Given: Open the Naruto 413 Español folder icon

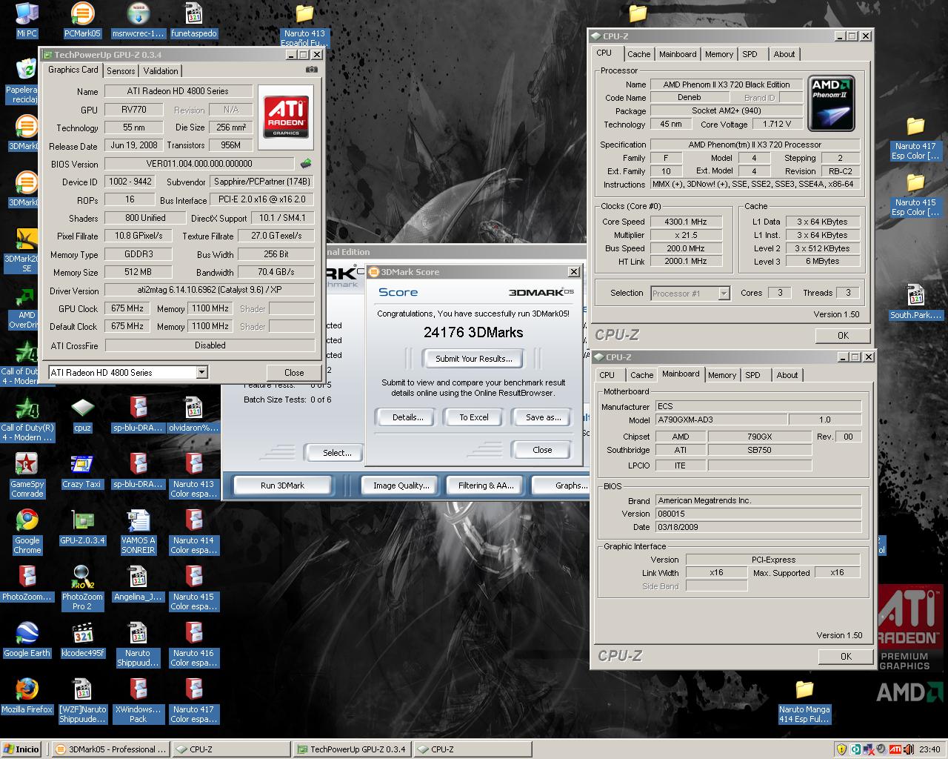Looking at the screenshot, I should tap(304, 24).
